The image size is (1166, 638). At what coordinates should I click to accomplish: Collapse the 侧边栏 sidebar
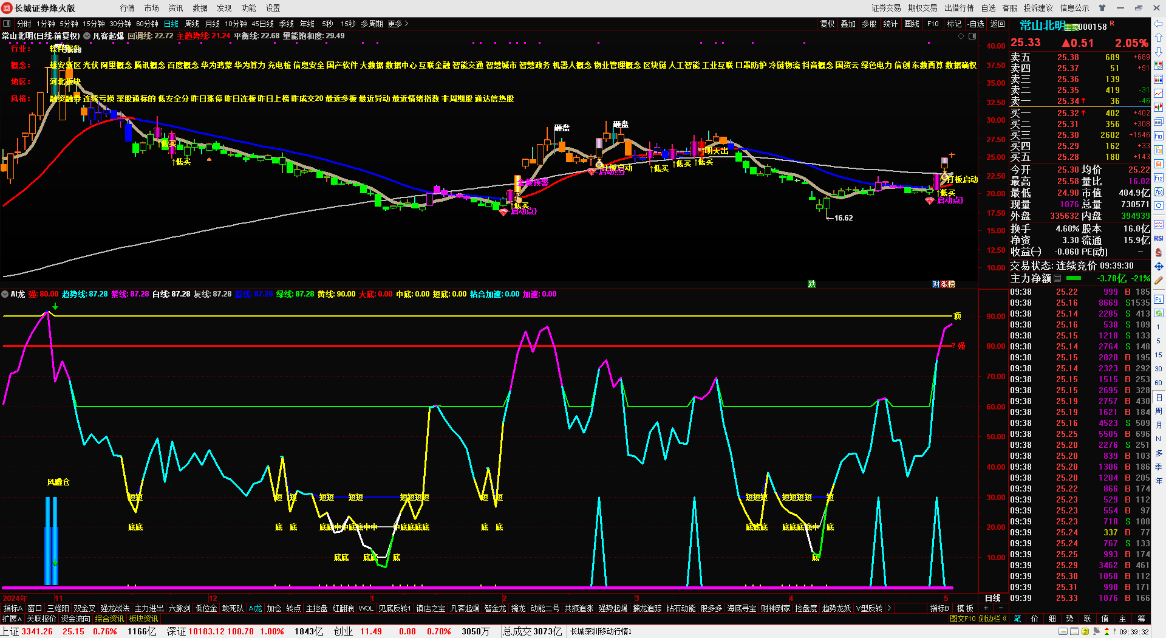[992, 619]
